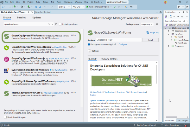This screenshot has height=127, width=190.
Task: Expand the Options section
Action: pyautogui.click(x=89, y=51)
